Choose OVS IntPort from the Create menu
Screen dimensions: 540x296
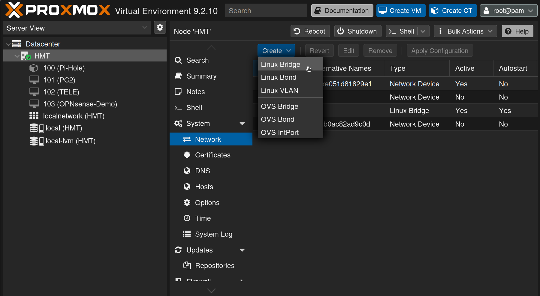pyautogui.click(x=290, y=133)
